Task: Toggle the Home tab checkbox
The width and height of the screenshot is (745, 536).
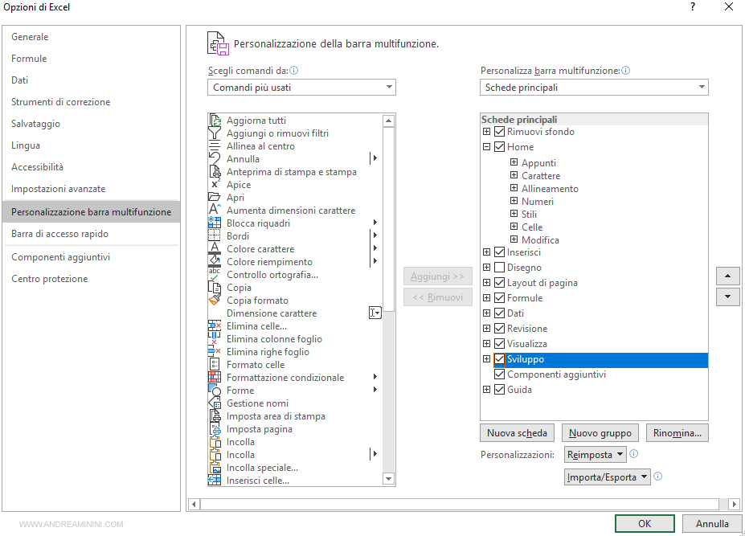Action: pos(499,147)
